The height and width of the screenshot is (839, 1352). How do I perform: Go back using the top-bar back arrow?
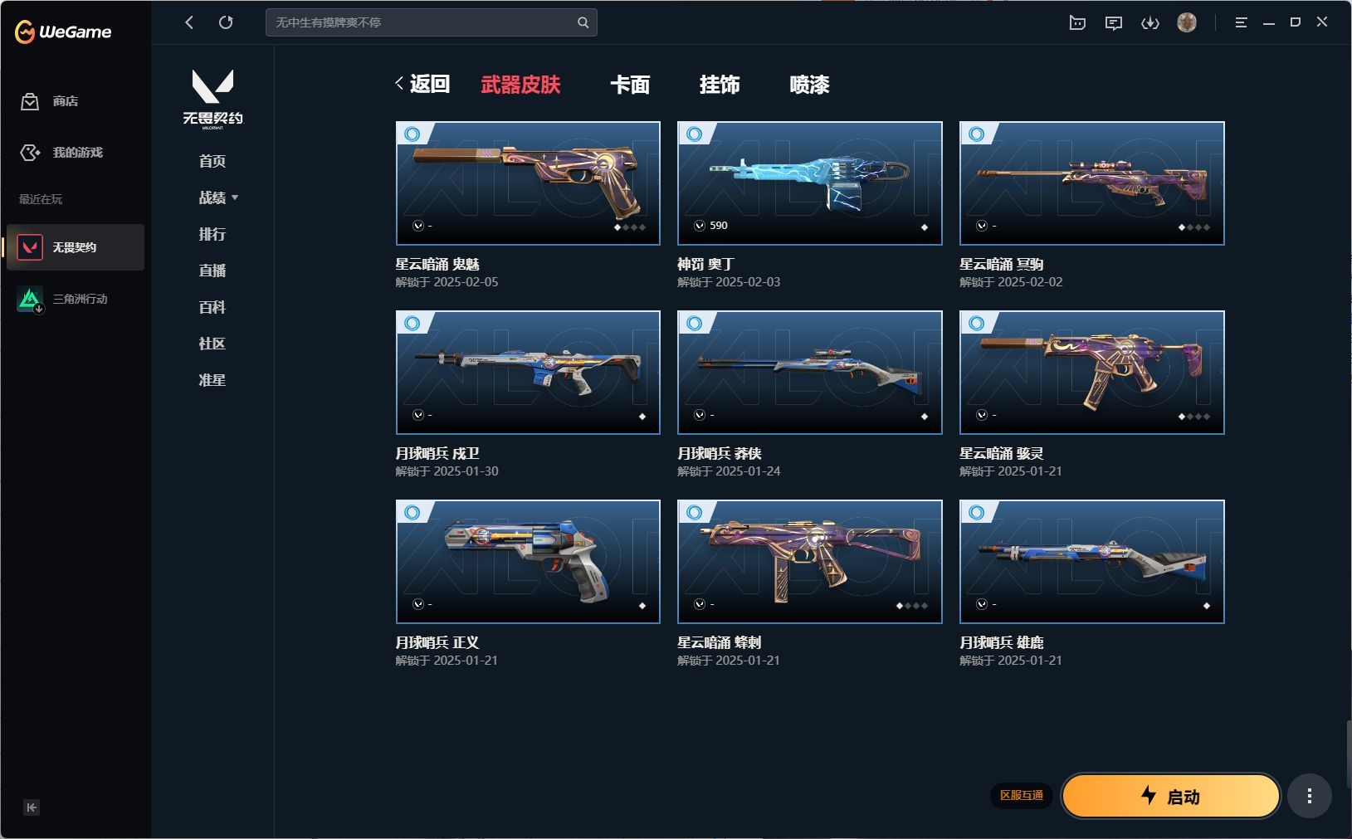click(x=189, y=22)
